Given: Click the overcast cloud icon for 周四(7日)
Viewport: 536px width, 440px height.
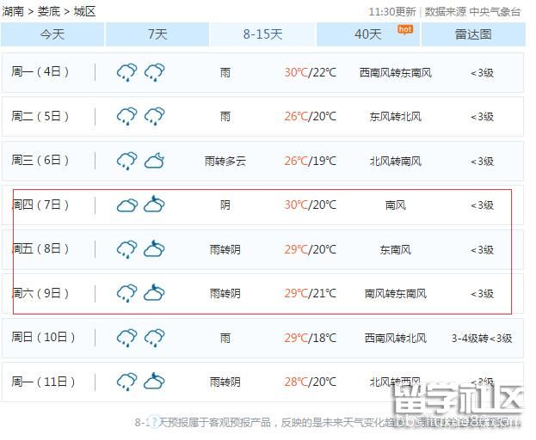Looking at the screenshot, I should pos(126,205).
